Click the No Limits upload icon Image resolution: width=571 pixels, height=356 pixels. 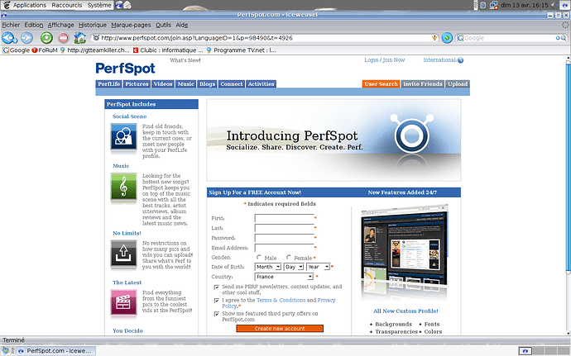(123, 254)
